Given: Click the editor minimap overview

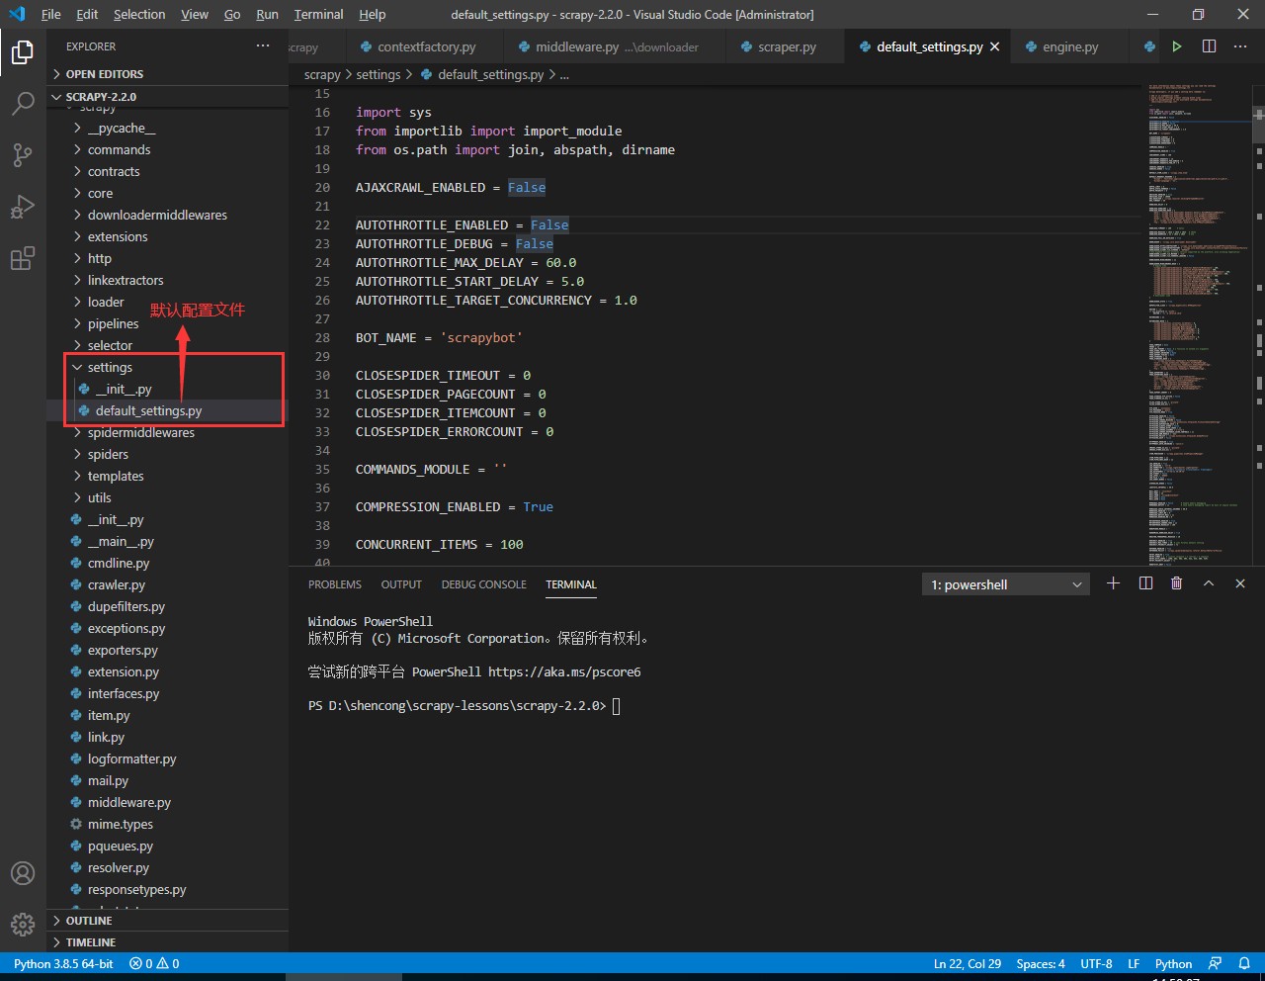Looking at the screenshot, I should (1196, 324).
